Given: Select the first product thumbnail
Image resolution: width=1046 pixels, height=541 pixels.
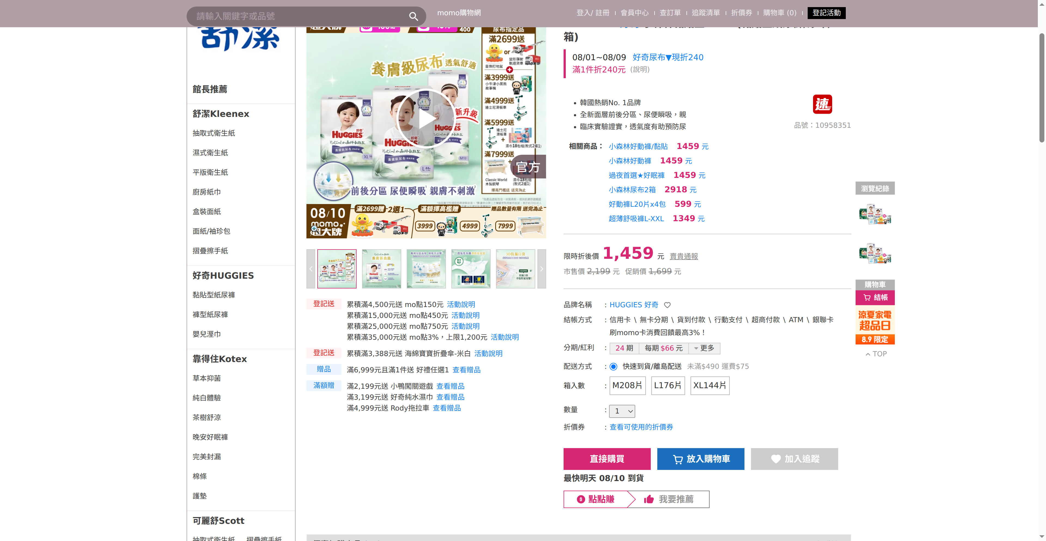Looking at the screenshot, I should click(337, 269).
